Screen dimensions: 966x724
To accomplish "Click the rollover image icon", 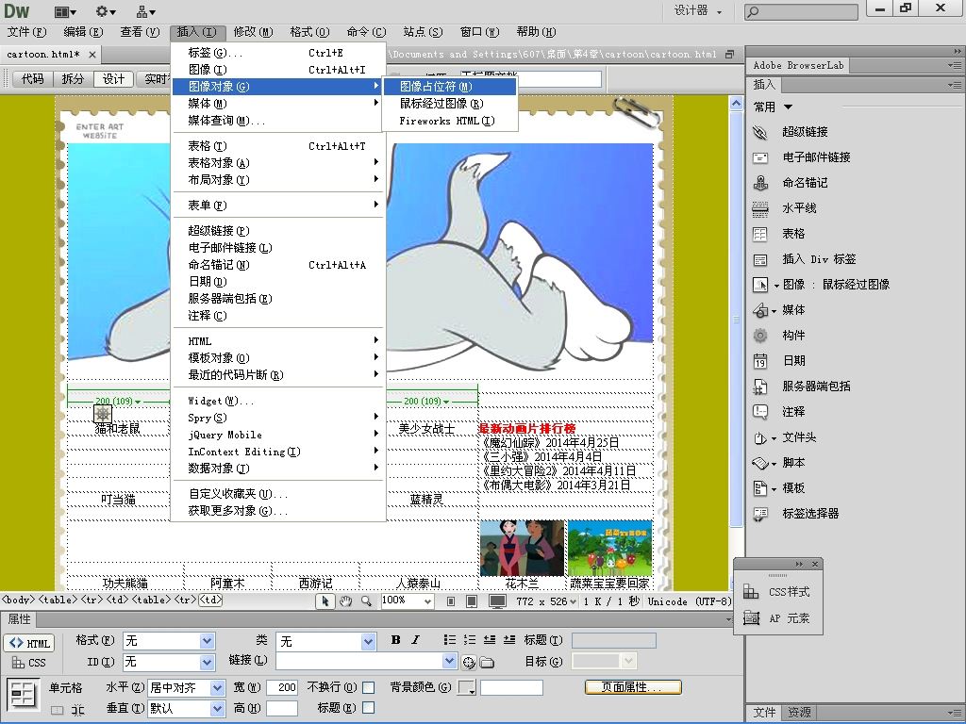I will (760, 285).
